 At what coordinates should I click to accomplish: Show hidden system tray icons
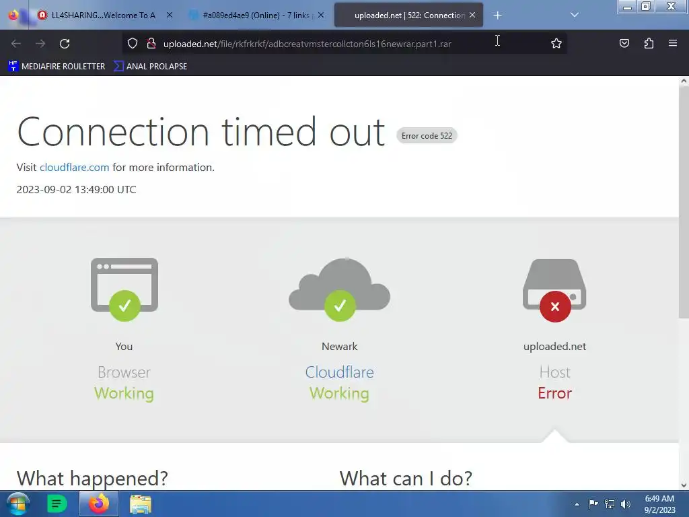click(577, 504)
